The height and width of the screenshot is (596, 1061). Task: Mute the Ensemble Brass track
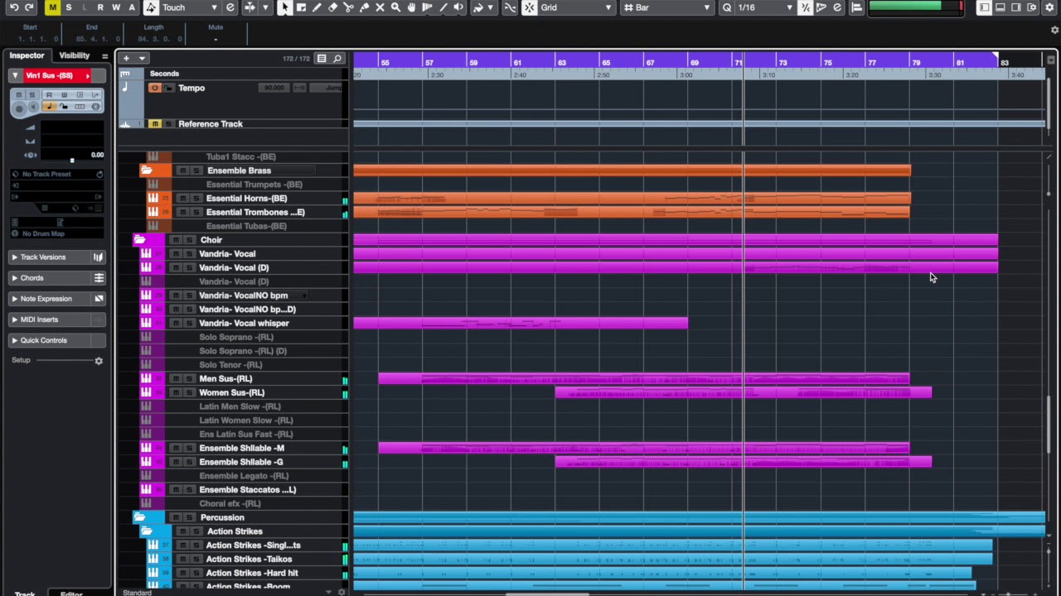click(x=182, y=171)
